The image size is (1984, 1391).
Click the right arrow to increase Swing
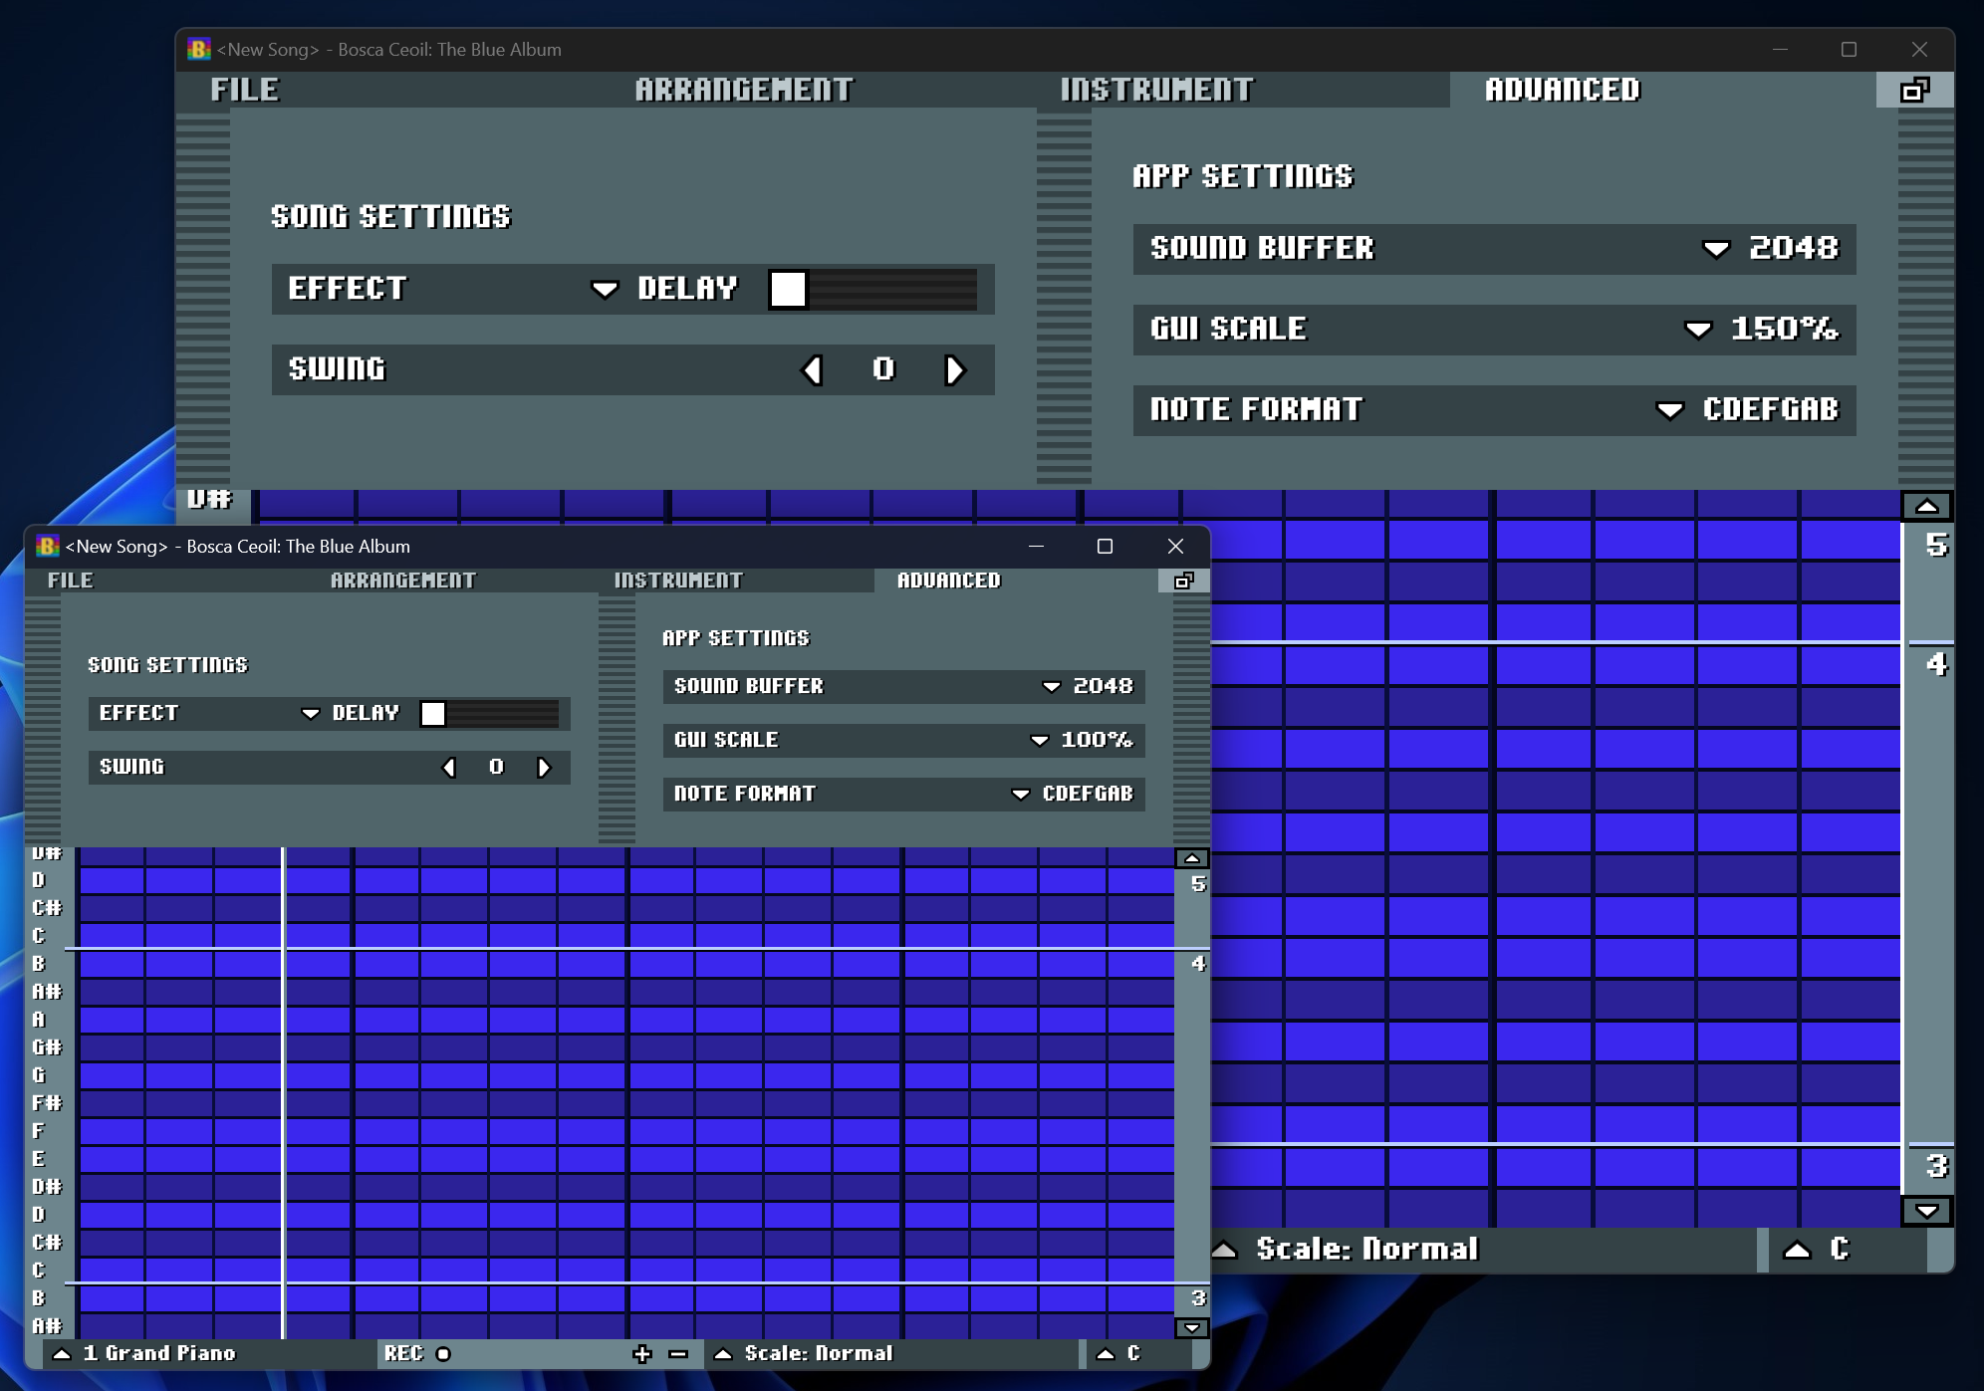pyautogui.click(x=955, y=369)
